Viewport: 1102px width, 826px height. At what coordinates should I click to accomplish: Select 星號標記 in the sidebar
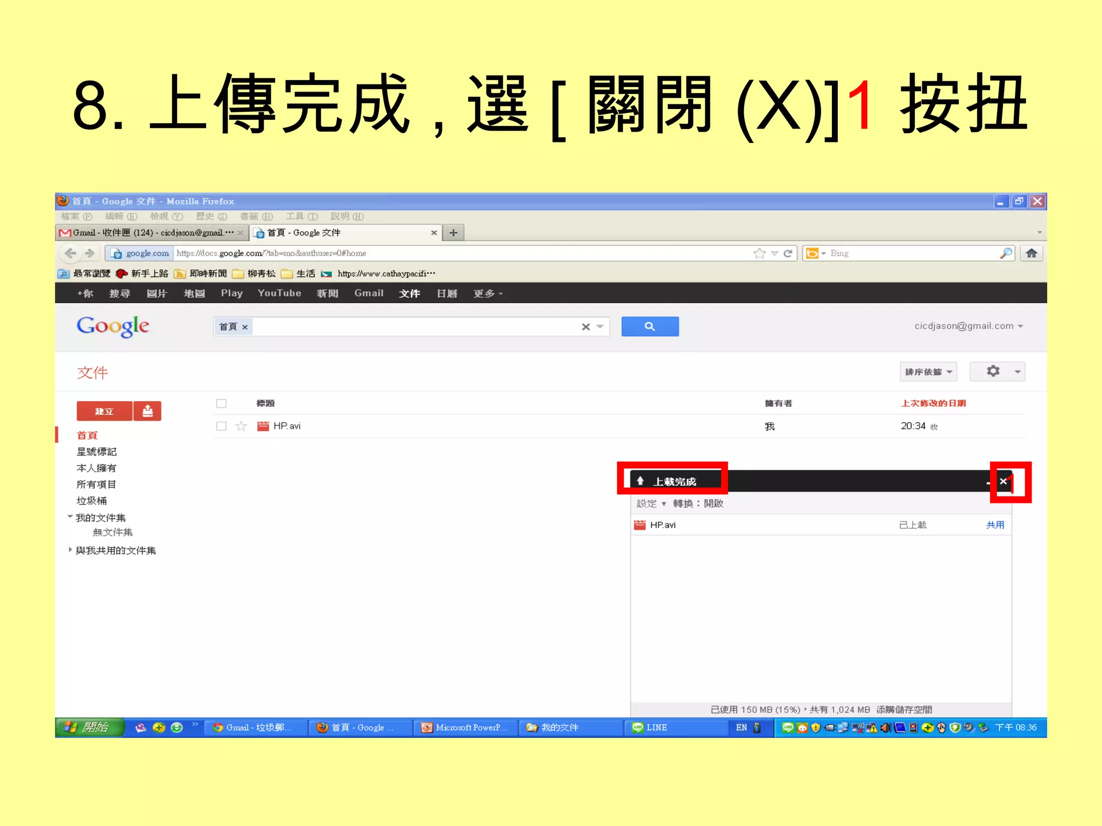coord(96,452)
